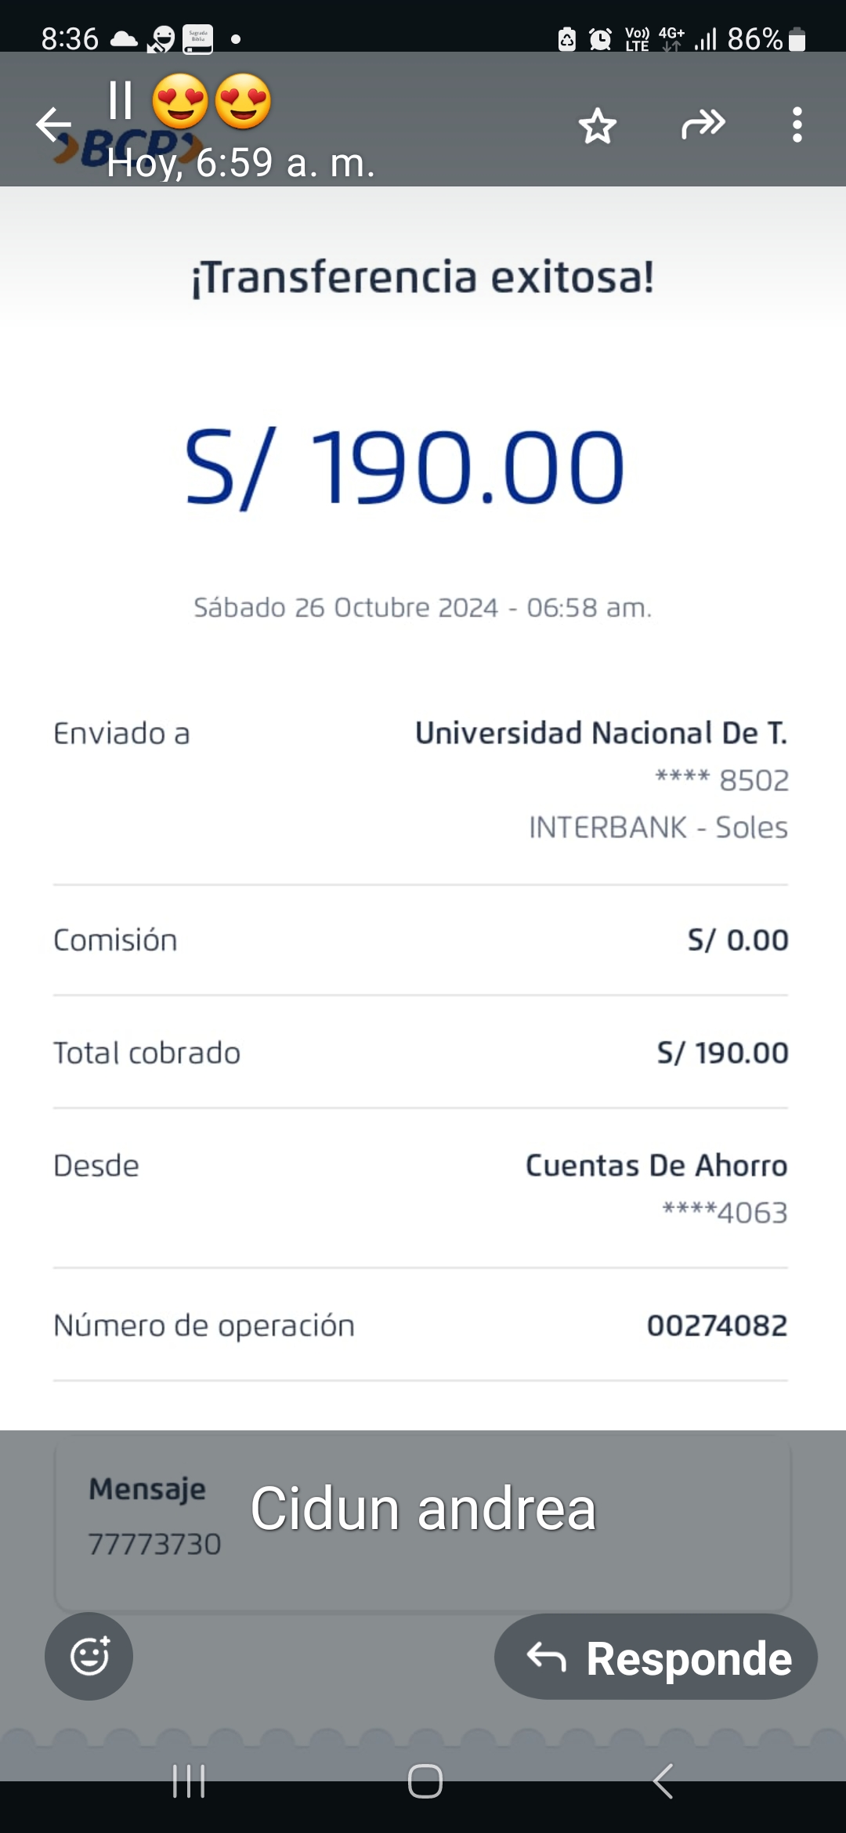Image resolution: width=846 pixels, height=1833 pixels.
Task: Tap the alarm clock status icon
Action: (600, 38)
